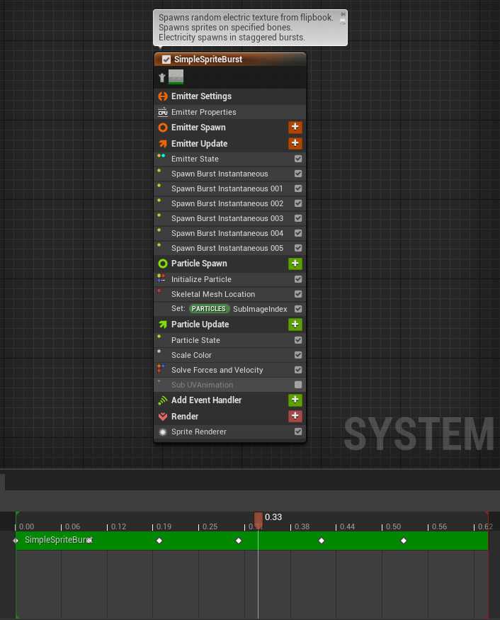Viewport: 500px width, 620px height.
Task: Disable the Skeletal Mesh Location module
Action: pos(298,294)
